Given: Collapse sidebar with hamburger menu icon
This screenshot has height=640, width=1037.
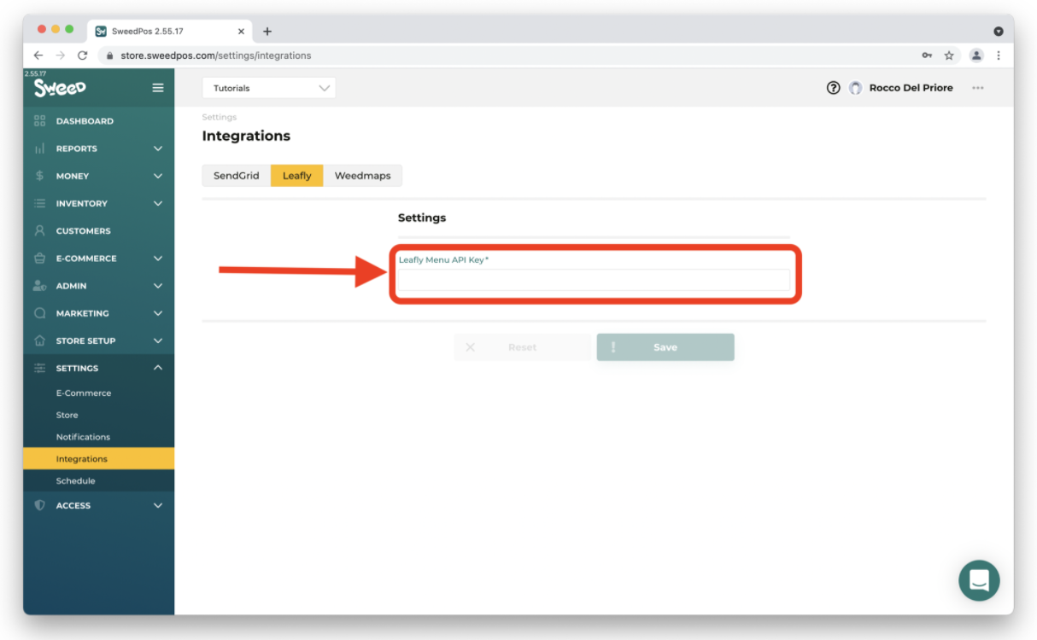Looking at the screenshot, I should click(158, 88).
